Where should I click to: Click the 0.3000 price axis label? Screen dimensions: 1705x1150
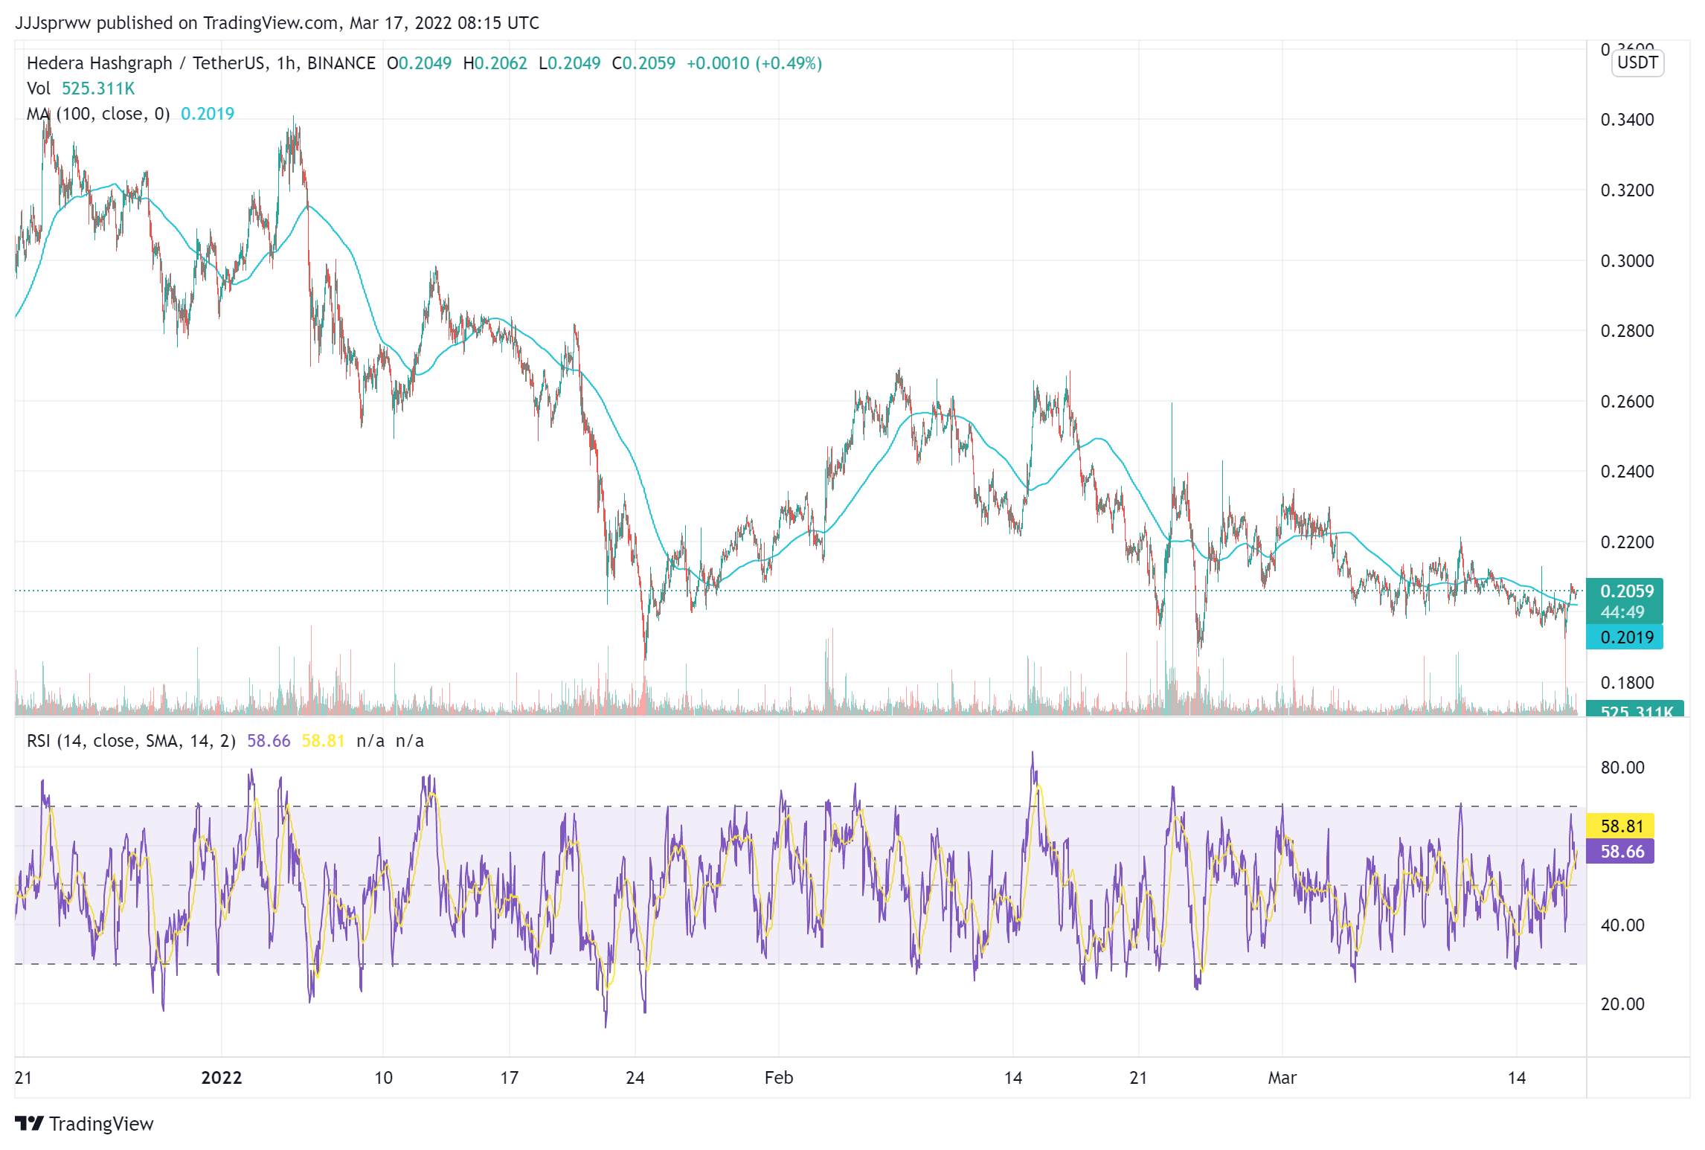point(1627,261)
